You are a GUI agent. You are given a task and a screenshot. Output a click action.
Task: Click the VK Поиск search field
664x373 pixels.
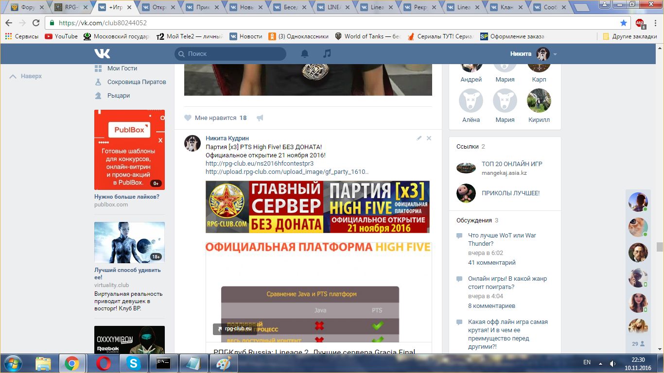point(230,54)
